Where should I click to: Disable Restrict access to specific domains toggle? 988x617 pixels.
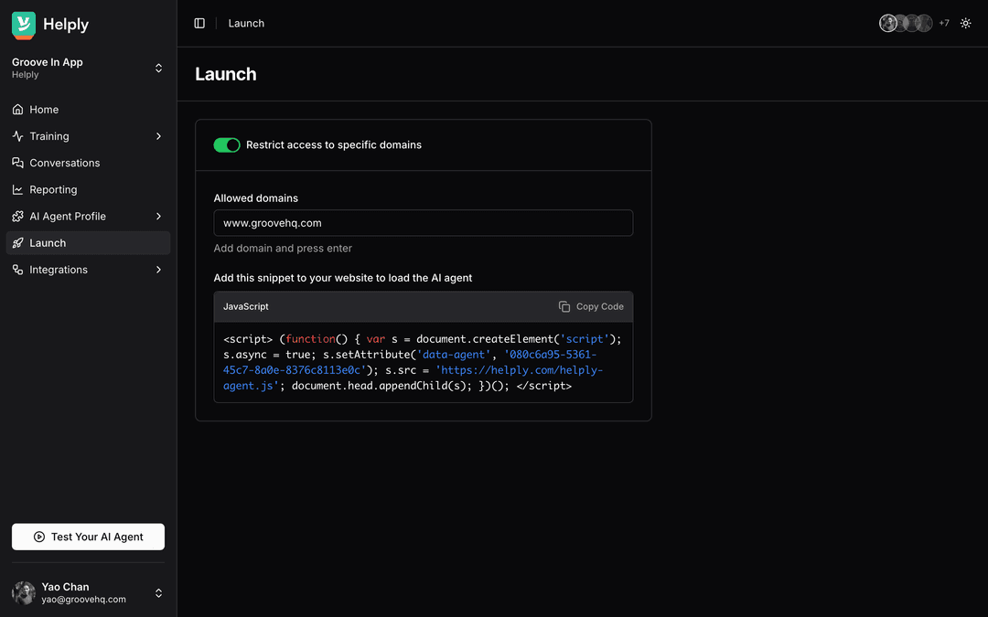coord(227,145)
